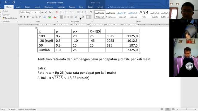Screen dimensions: 198x111
Task: Open the font name dropdown
Action: pyautogui.click(x=33, y=12)
